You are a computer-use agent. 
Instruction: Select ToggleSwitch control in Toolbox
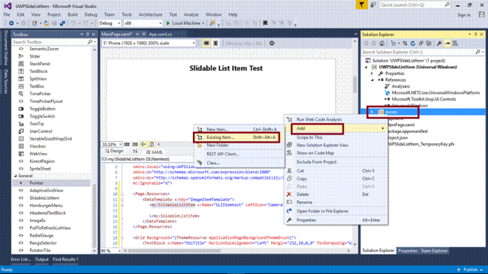[x=42, y=116]
